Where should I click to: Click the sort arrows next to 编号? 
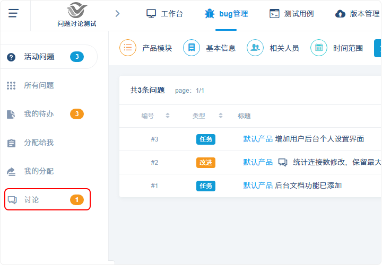coord(167,116)
